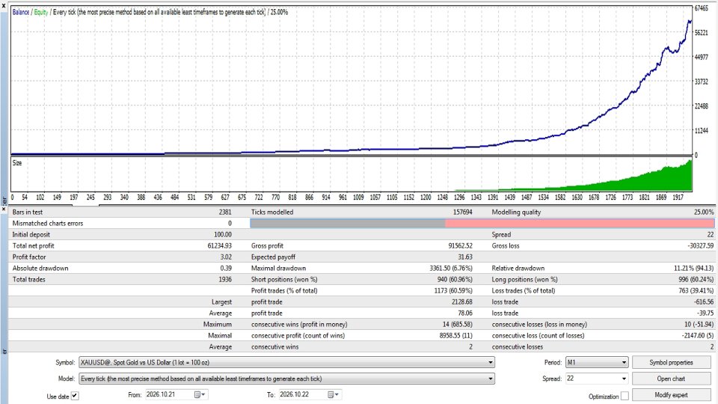Select the Profit factor value 3.02
The height and width of the screenshot is (404, 718).
pos(226,257)
